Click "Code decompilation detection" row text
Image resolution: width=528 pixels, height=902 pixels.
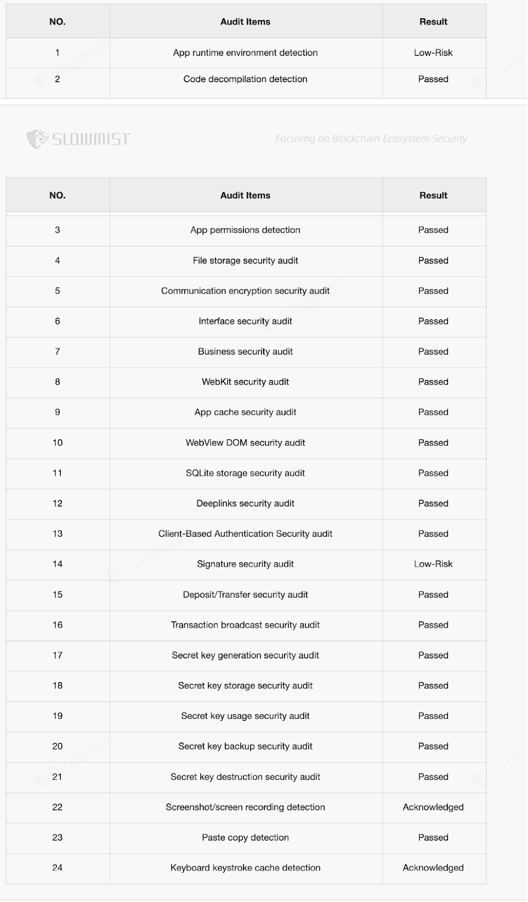tap(245, 79)
